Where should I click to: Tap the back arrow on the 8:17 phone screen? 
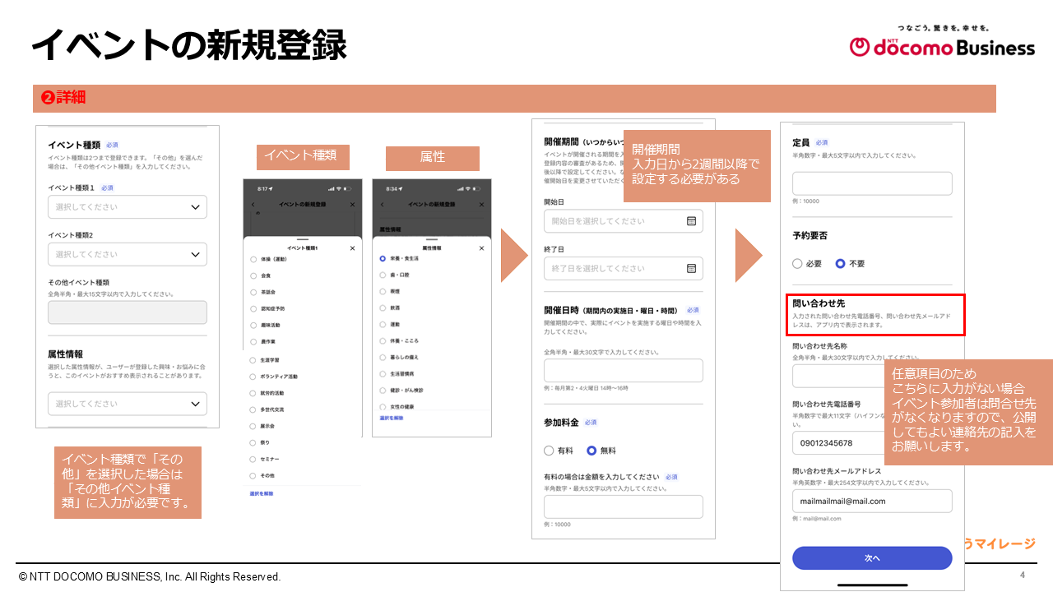(x=253, y=204)
